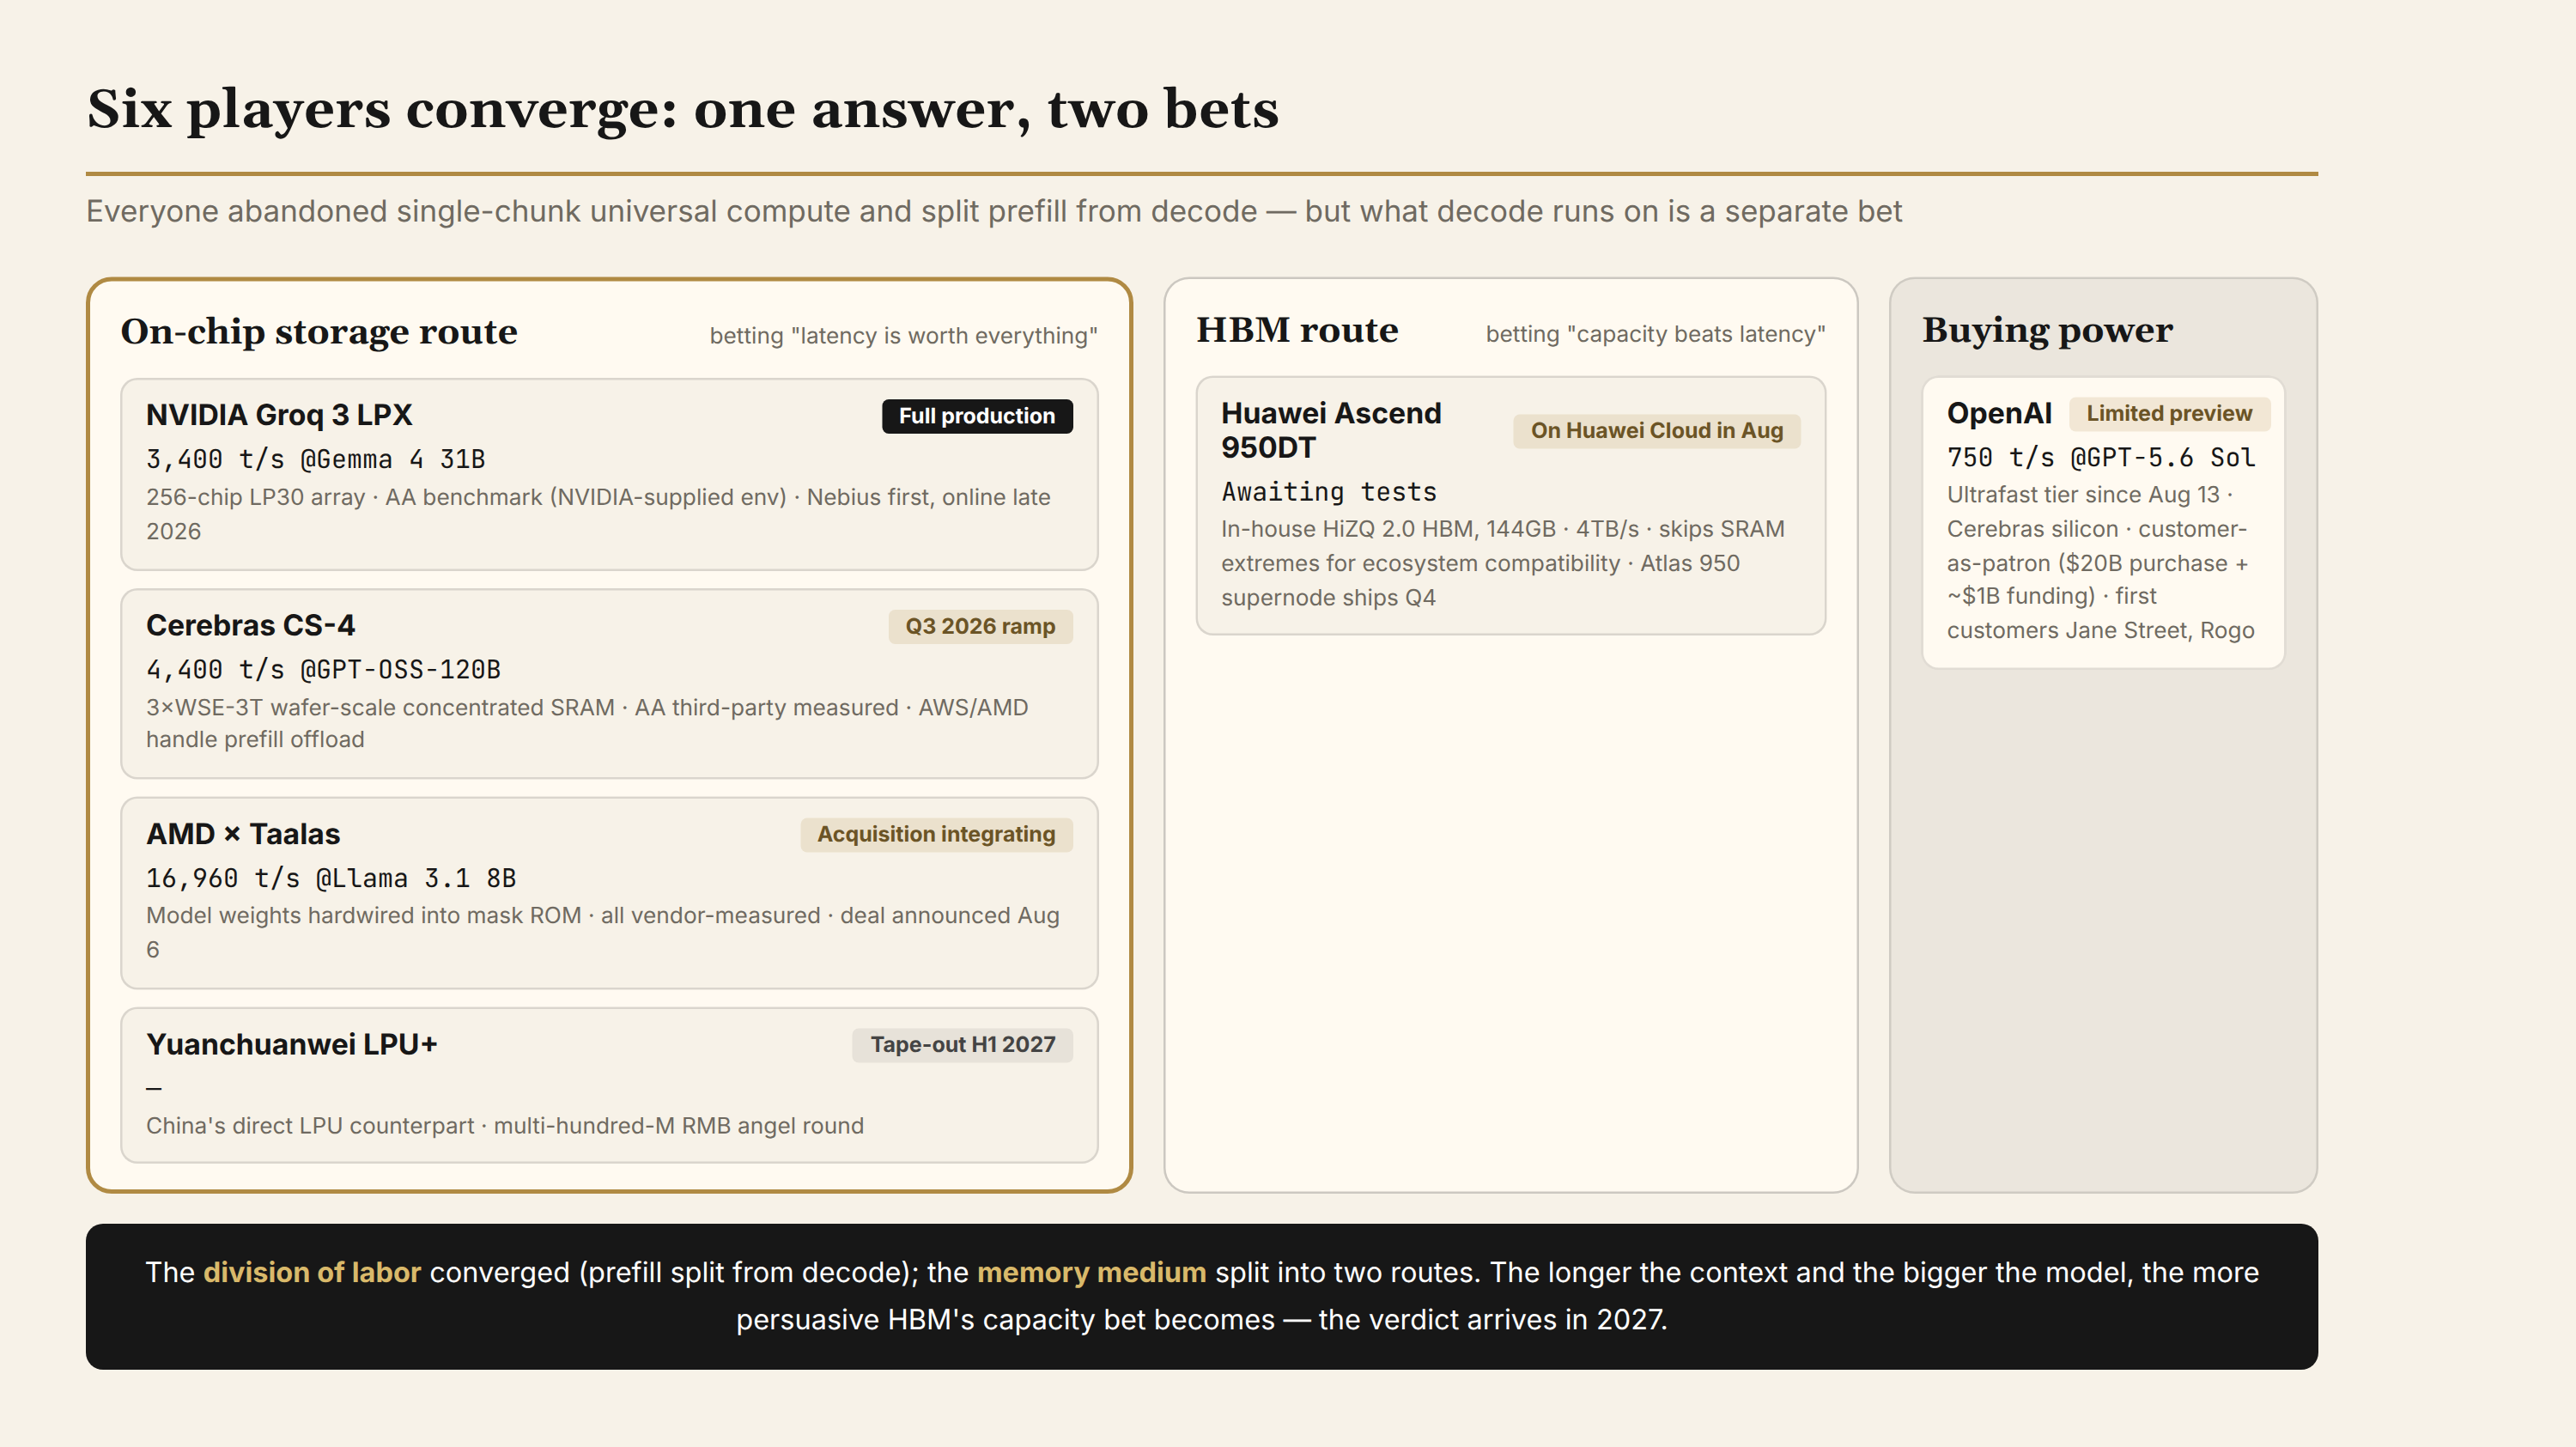Click the highlighted "division of labor" phrase
This screenshot has width=2576, height=1447.
coord(312,1273)
